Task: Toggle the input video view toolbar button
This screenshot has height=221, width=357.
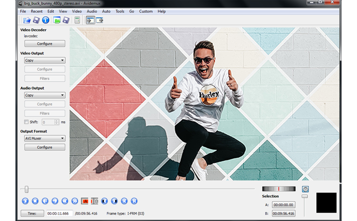Action: (x=90, y=20)
